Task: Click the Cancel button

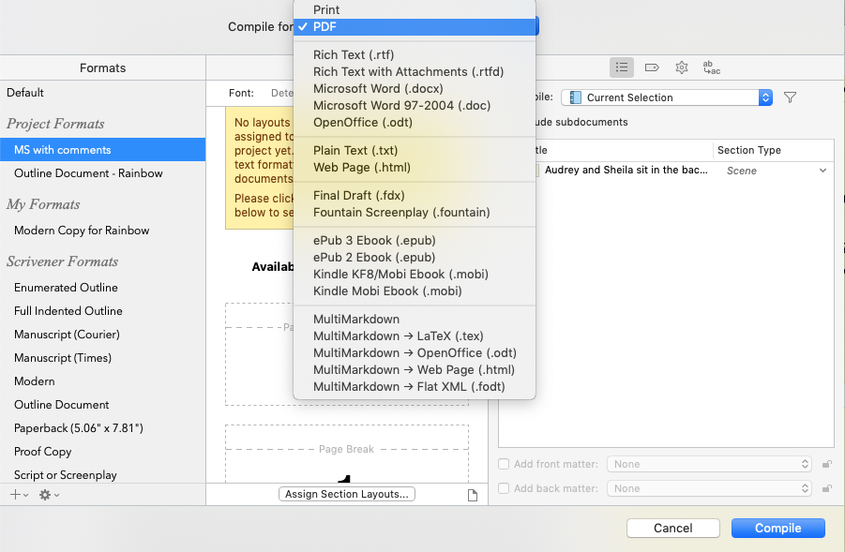Action: [x=673, y=529]
